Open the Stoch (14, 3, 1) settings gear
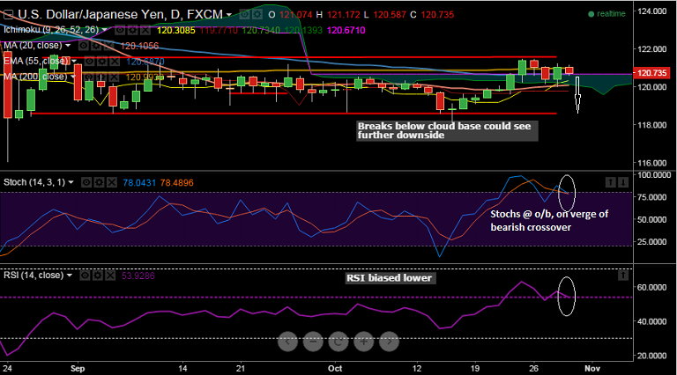The height and width of the screenshot is (375, 677). [99, 183]
